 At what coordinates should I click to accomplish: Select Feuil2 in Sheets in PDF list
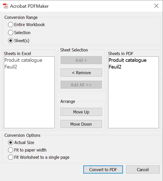[x=115, y=67]
